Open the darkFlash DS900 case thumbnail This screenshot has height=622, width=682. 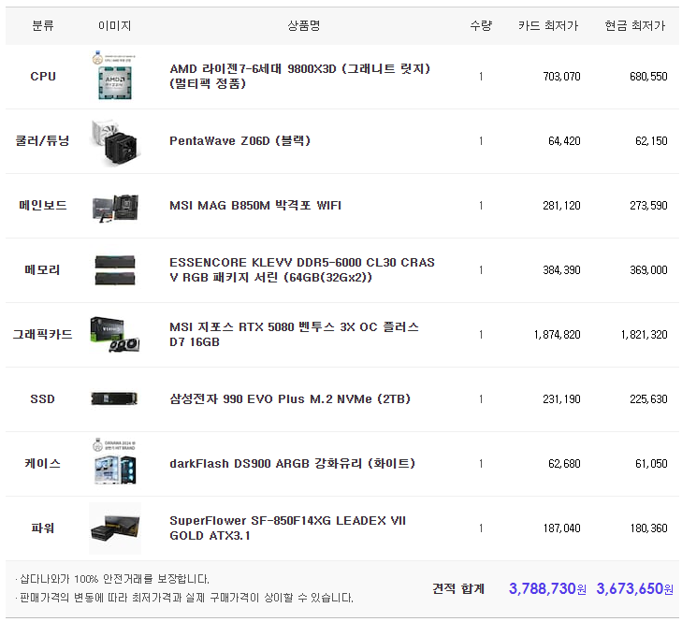(x=115, y=462)
